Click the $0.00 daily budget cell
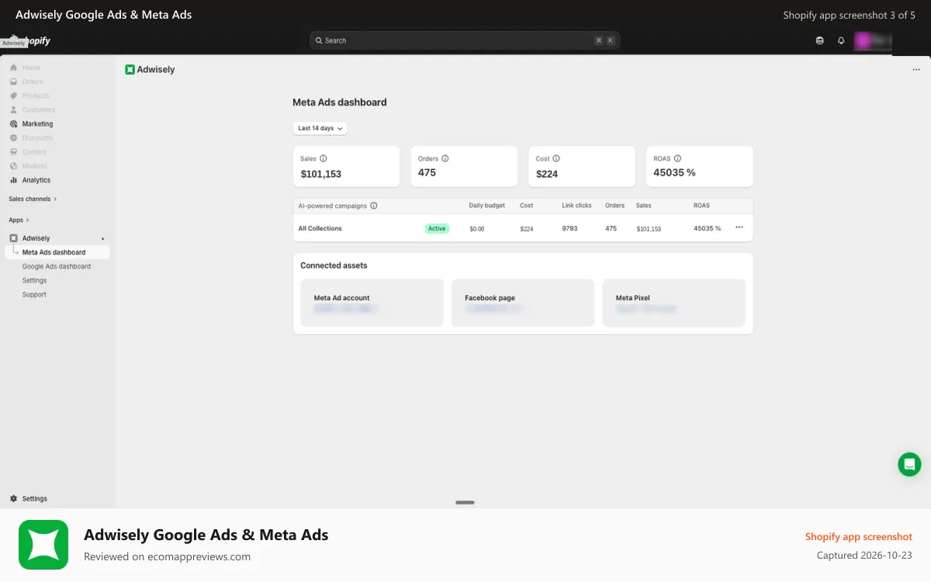Viewport: 931px width, 582px height. coord(476,229)
